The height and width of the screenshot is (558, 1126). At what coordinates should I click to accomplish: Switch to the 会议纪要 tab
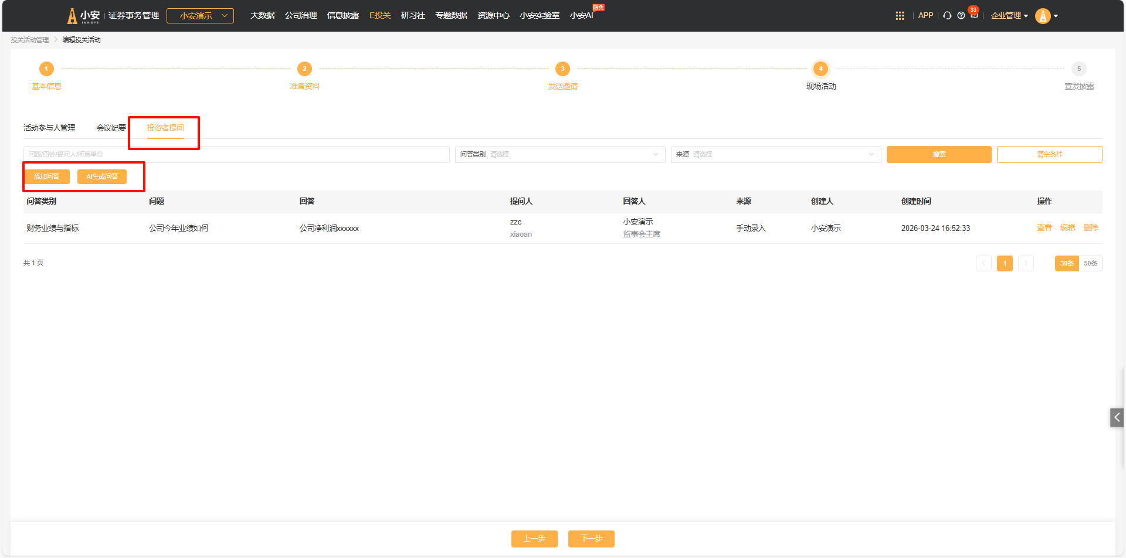(111, 128)
